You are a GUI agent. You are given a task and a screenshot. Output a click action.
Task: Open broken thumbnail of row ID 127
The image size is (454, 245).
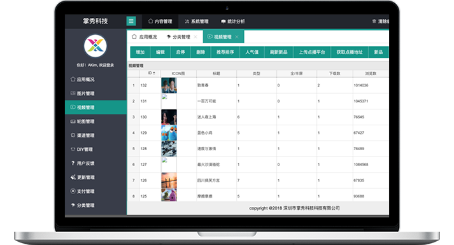[x=169, y=165]
